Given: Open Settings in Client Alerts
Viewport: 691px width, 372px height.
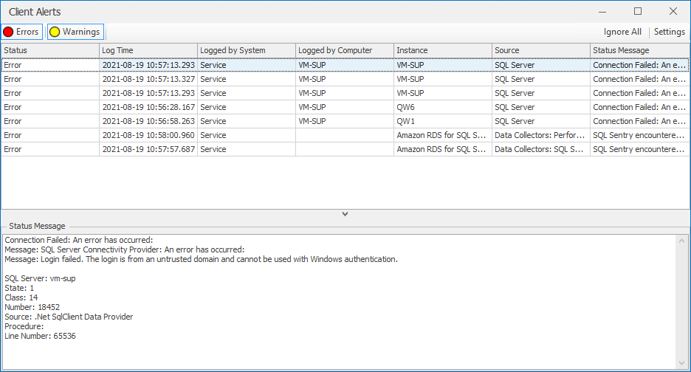Looking at the screenshot, I should 669,32.
